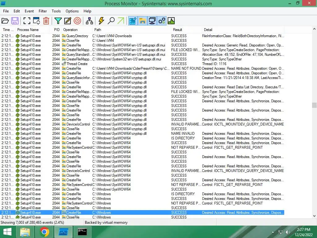Click the scroll down arrow of event list

tap(314, 216)
